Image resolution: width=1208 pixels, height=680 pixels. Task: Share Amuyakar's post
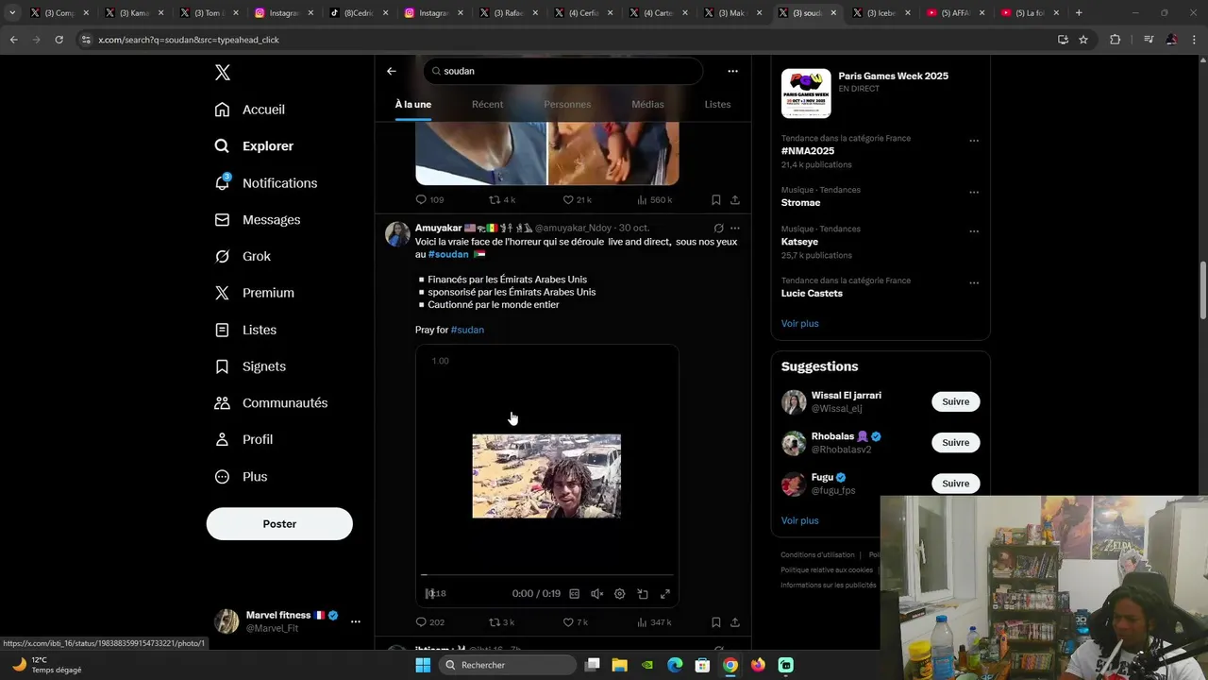pyautogui.click(x=734, y=622)
